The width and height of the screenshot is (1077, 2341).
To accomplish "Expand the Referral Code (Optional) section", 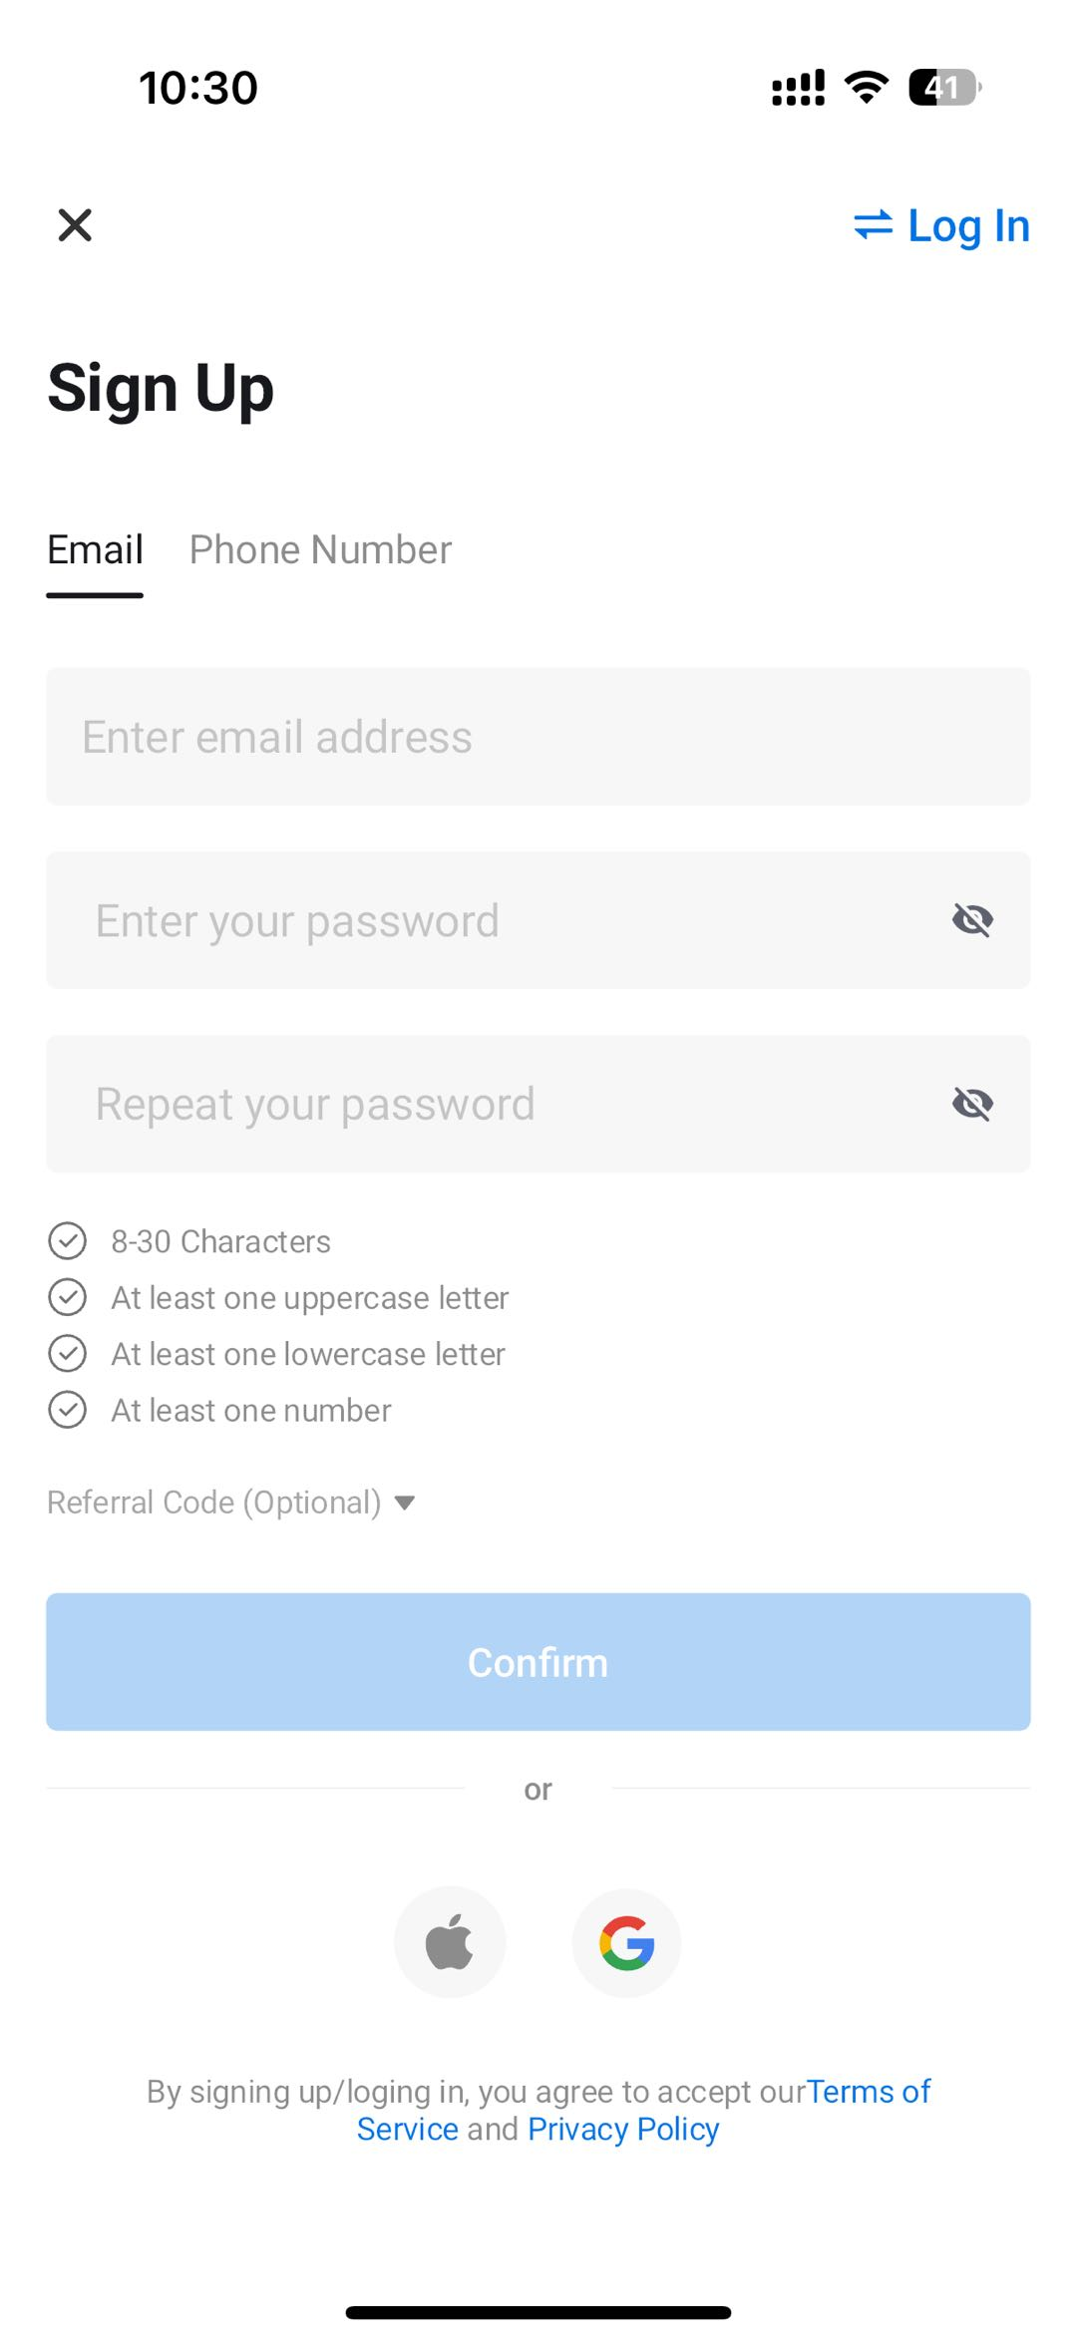I will pos(230,1503).
